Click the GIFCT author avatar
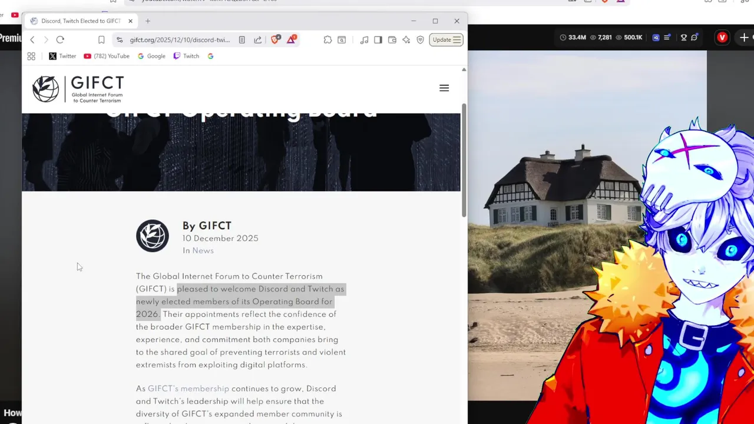Viewport: 754px width, 424px height. click(153, 236)
